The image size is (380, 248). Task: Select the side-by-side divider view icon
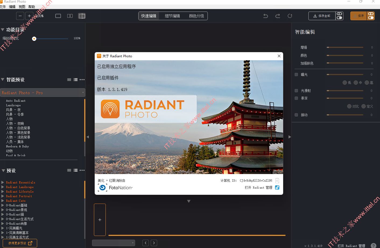coord(82,16)
